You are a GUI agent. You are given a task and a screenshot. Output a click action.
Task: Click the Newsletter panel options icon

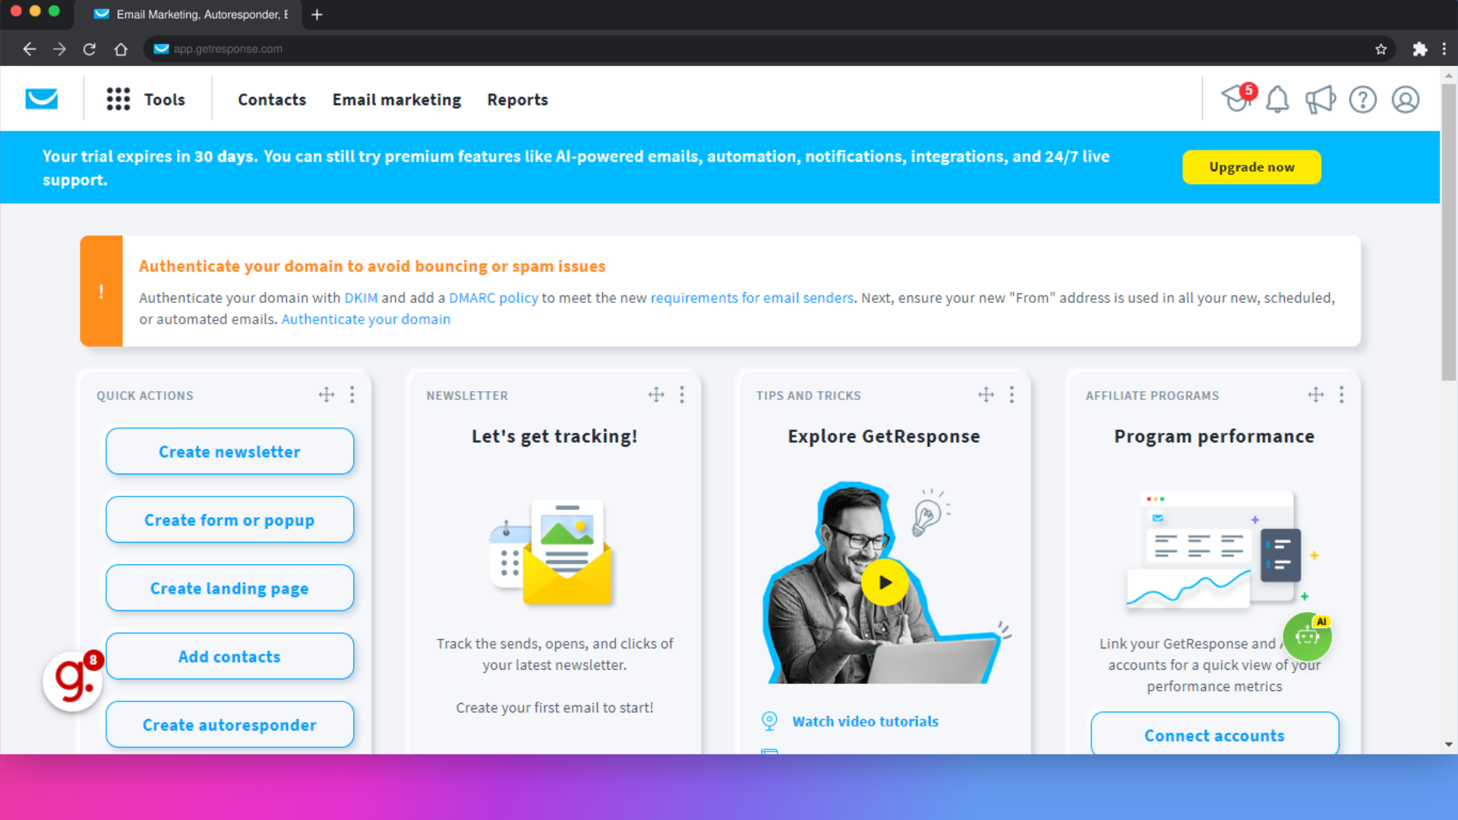(682, 393)
